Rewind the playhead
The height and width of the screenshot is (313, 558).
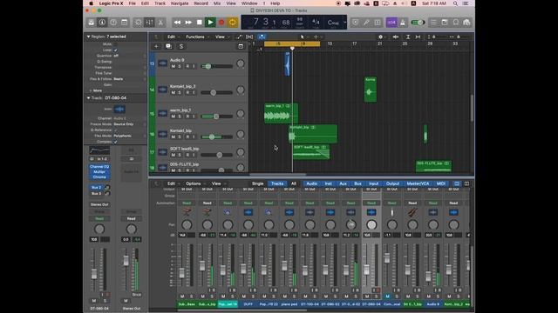coord(177,23)
